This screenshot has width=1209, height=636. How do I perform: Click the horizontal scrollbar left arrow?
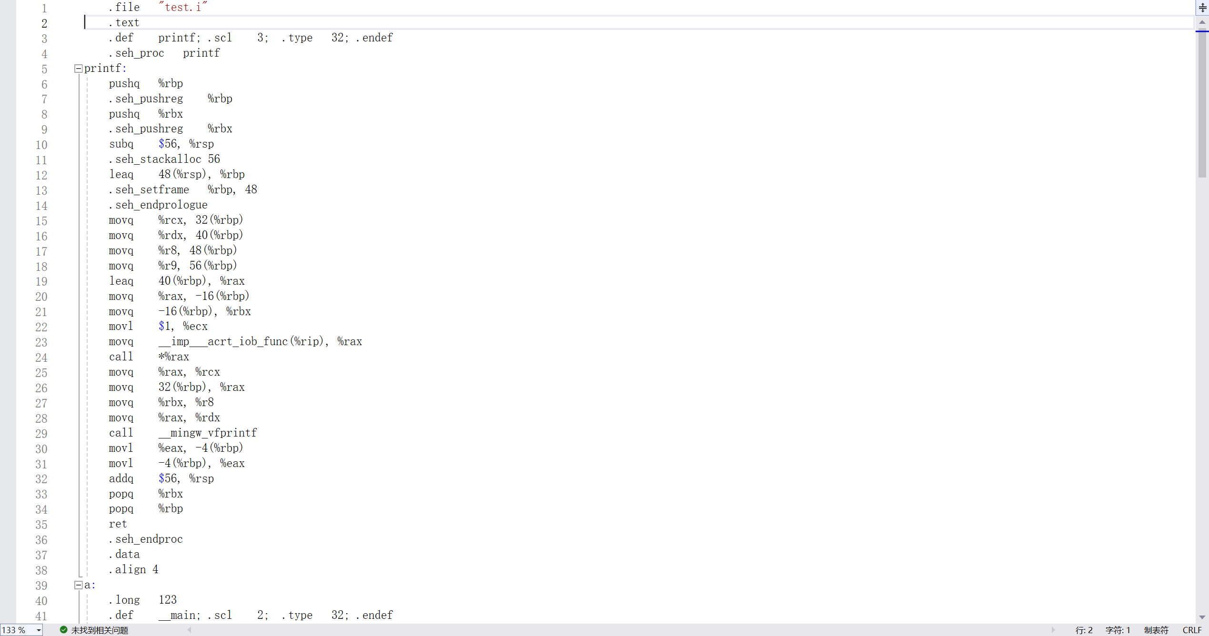(190, 630)
